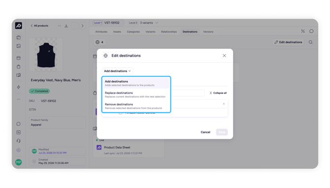This screenshot has height=188, width=330.
Task: Click the Modified date Jul 23, 2026 link
Action: point(52,153)
